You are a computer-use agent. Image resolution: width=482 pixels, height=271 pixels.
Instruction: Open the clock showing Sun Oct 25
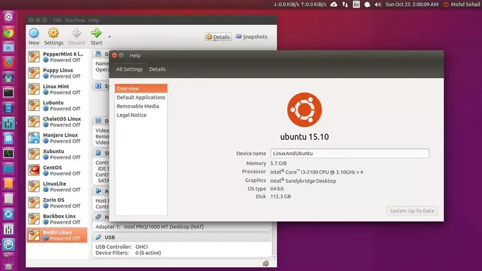[412, 4]
